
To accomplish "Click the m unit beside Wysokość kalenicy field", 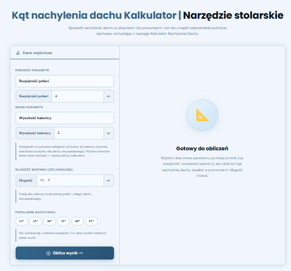I will 109,133.
